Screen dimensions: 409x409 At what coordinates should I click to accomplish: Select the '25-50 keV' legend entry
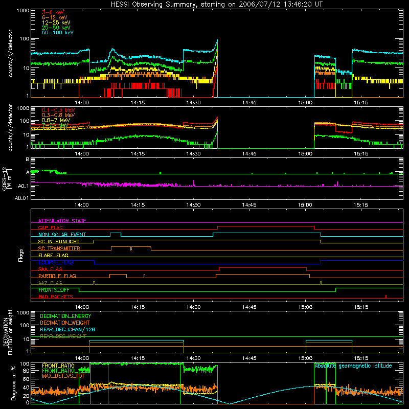click(x=56, y=28)
